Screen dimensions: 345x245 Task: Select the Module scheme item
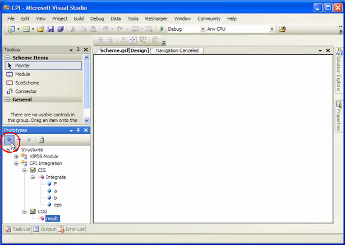click(x=22, y=74)
